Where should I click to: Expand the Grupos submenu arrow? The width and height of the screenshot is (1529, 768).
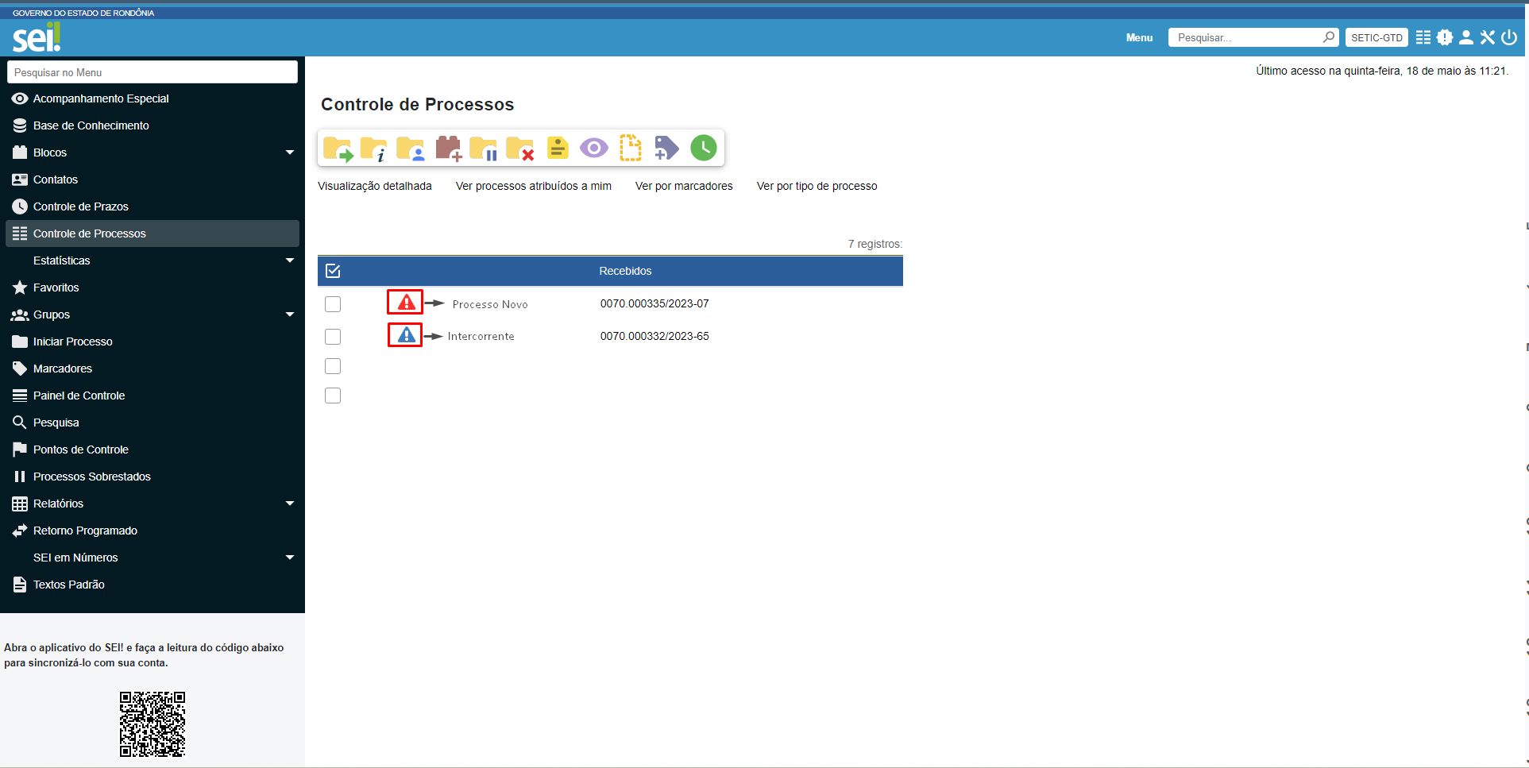[290, 315]
